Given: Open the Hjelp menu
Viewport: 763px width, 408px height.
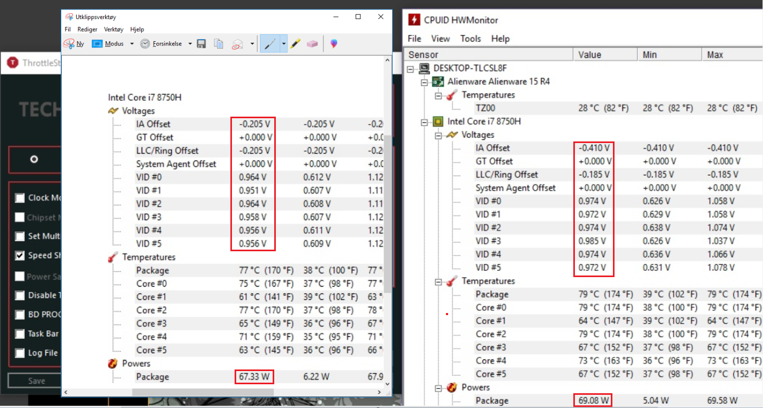Looking at the screenshot, I should pyautogui.click(x=137, y=30).
